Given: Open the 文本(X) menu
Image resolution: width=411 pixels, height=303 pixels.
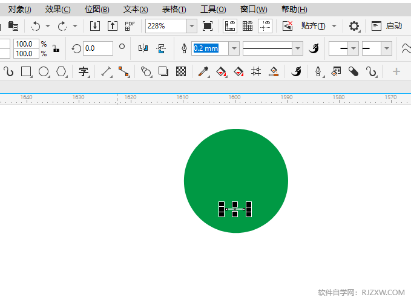Looking at the screenshot, I should 136,10.
